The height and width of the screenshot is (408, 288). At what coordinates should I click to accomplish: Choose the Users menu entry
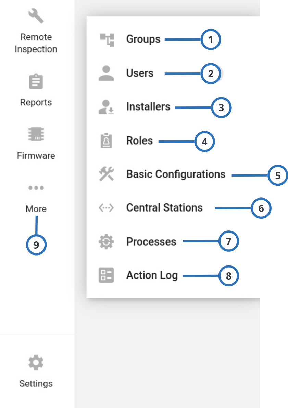140,73
